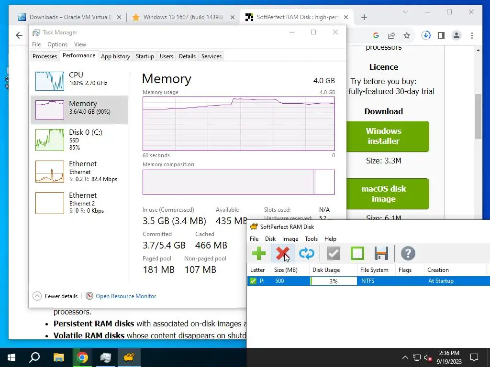This screenshot has height=367, width=490.
Task: Click Chrome icon in the taskbar
Action: click(x=82, y=357)
